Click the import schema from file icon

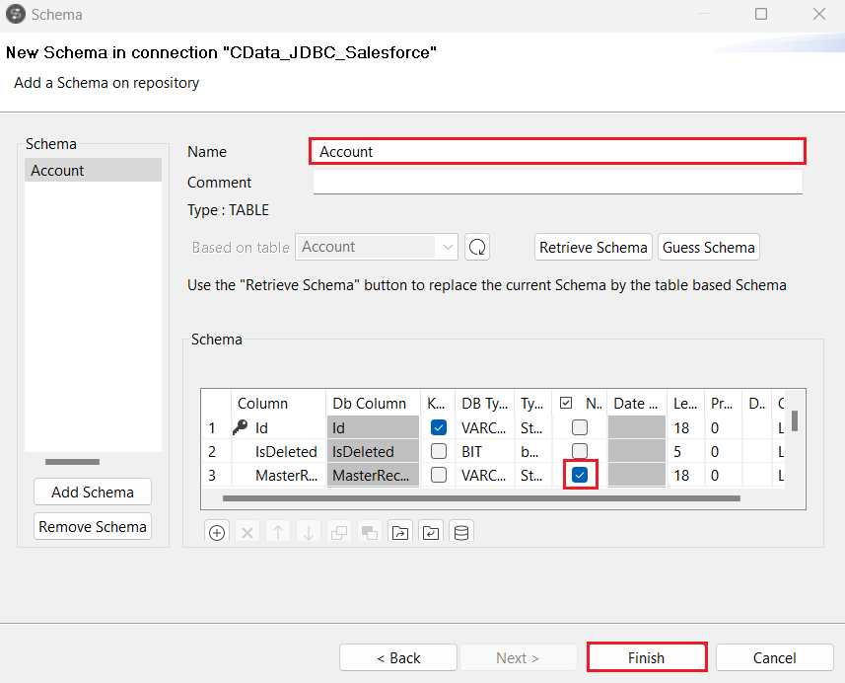tap(399, 532)
